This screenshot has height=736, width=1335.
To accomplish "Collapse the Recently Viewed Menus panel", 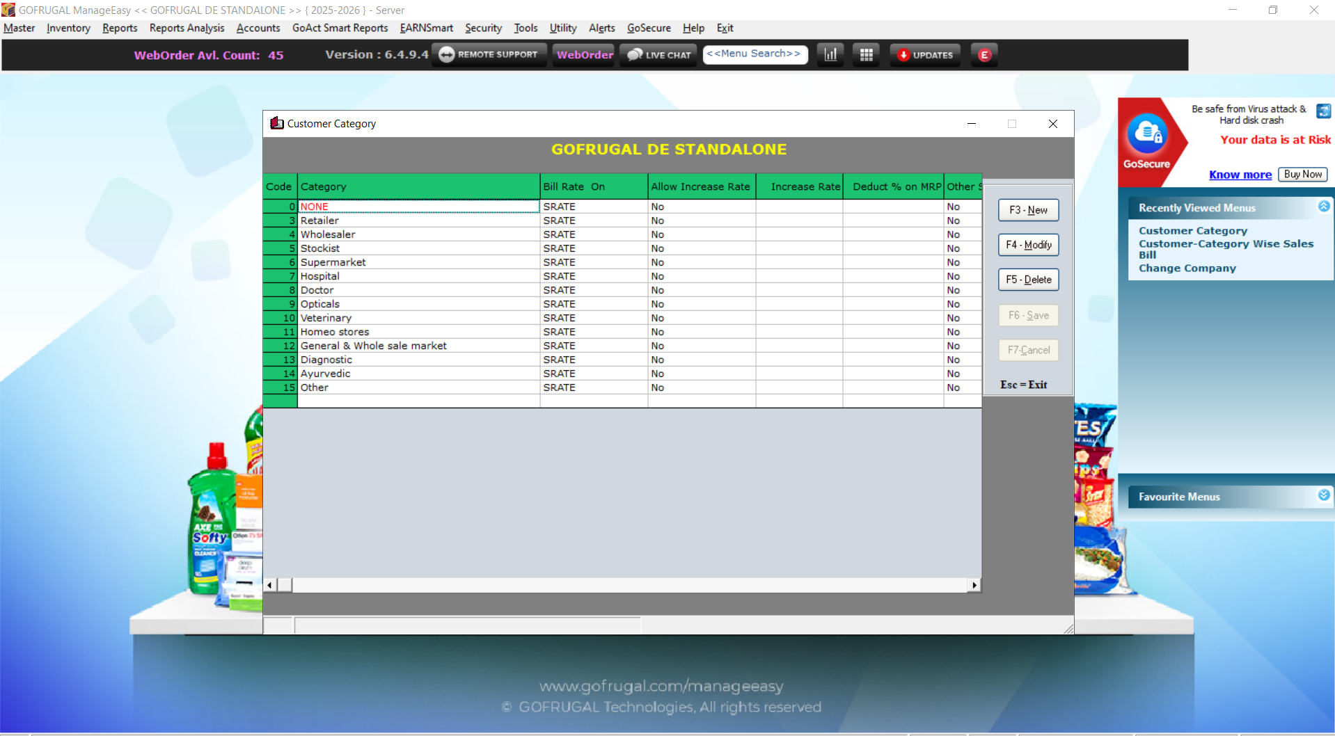I will pos(1324,206).
